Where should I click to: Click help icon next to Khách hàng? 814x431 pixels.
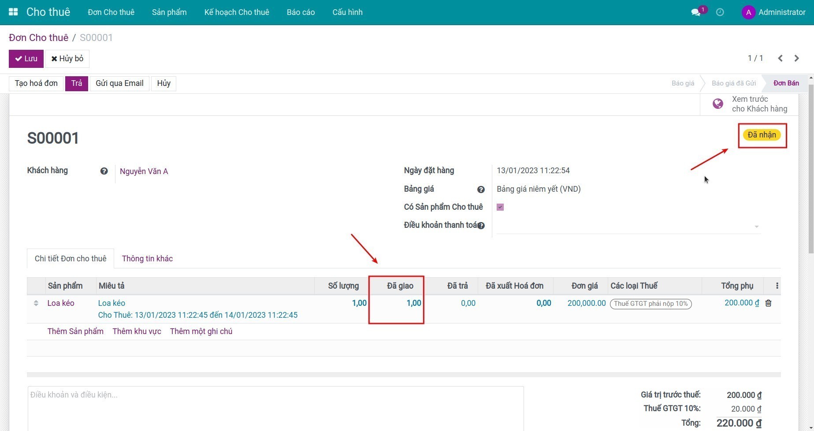[104, 171]
